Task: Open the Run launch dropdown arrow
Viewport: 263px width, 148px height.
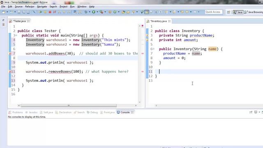Action: [x=97, y=12]
